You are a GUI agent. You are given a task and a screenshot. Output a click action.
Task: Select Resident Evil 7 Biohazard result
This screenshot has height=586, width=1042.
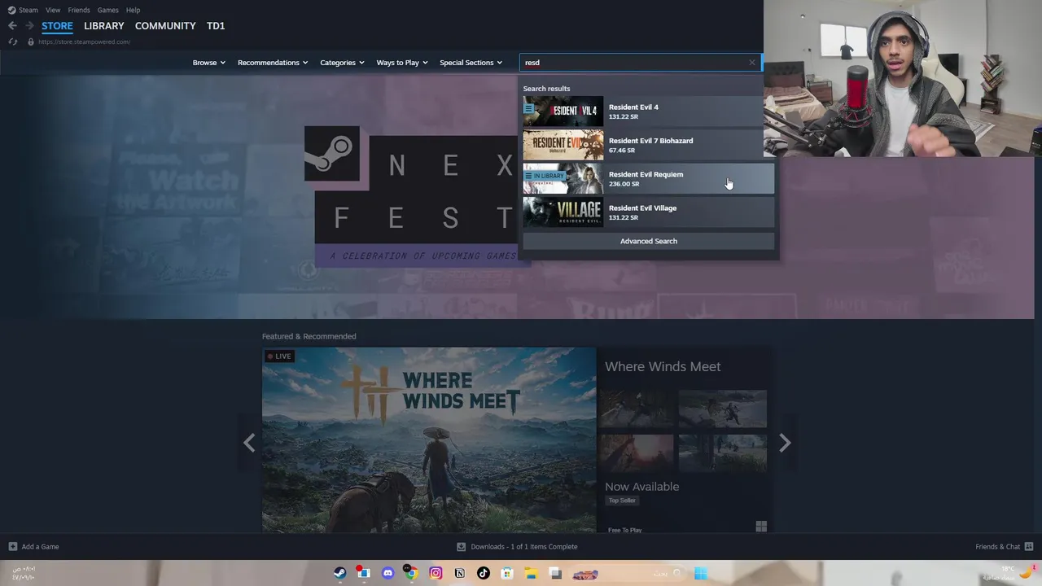648,145
